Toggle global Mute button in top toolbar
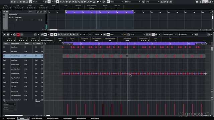214x120 pixels. 12,2
